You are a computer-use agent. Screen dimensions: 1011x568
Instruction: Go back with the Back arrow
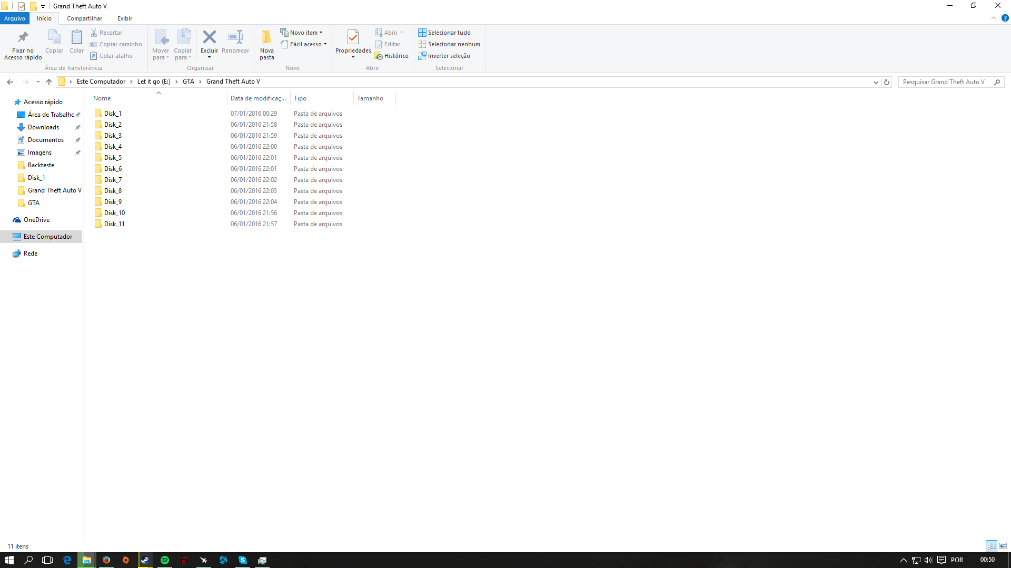click(x=10, y=82)
